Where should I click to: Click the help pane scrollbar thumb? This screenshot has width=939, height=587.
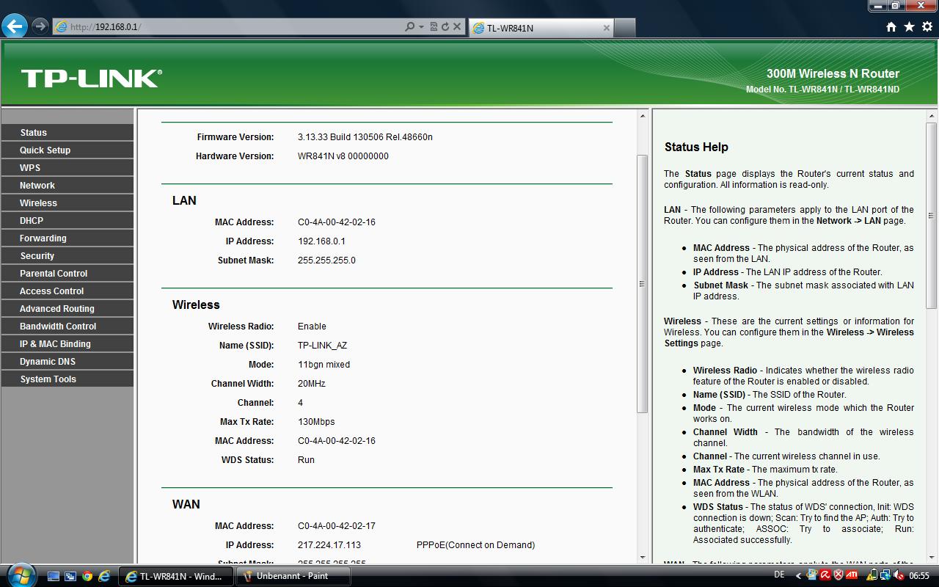[x=932, y=215]
